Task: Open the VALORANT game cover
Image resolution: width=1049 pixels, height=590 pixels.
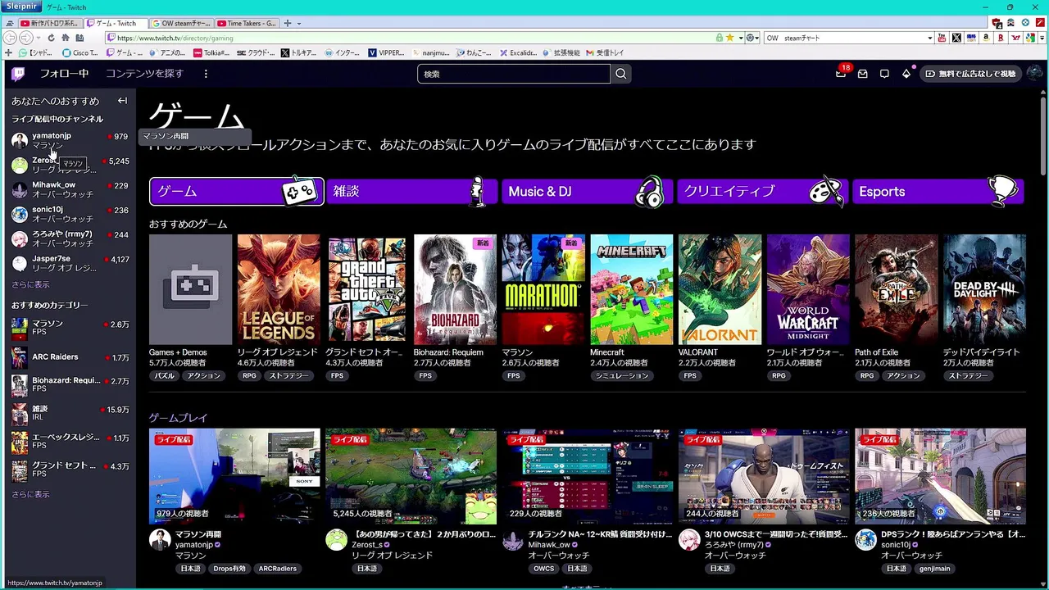Action: (x=720, y=289)
